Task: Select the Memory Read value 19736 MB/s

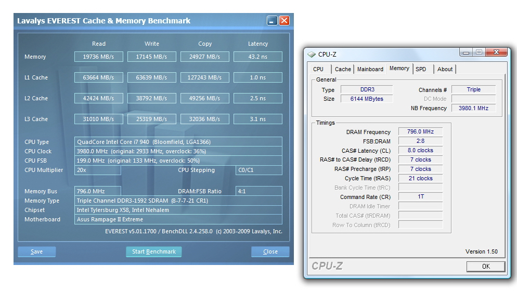Action: pyautogui.click(x=99, y=57)
